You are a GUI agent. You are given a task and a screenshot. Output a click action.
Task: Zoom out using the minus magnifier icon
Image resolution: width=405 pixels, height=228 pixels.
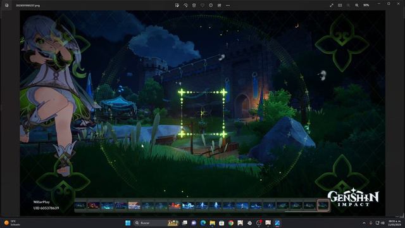coord(348,5)
